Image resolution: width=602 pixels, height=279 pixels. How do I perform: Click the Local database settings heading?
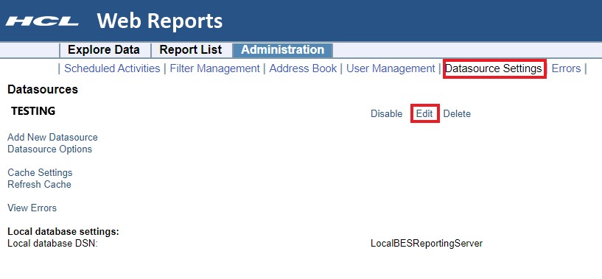point(63,232)
